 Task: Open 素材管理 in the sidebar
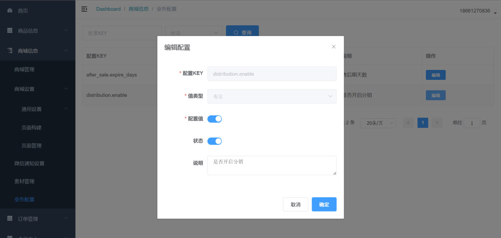[25, 181]
